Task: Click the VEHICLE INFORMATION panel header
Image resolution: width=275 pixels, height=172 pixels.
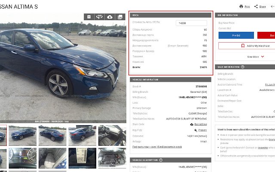Action: [x=171, y=80]
